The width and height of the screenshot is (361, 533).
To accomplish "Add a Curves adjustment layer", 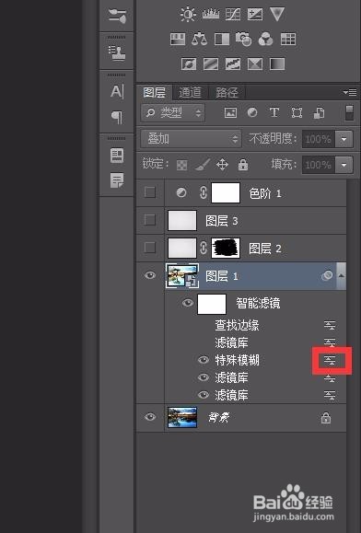I will point(233,15).
